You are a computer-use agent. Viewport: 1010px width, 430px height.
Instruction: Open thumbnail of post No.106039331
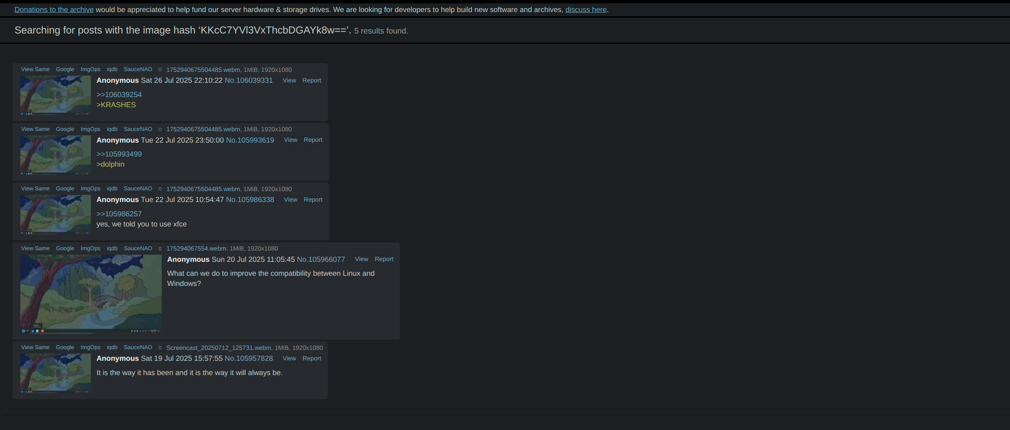pyautogui.click(x=56, y=95)
